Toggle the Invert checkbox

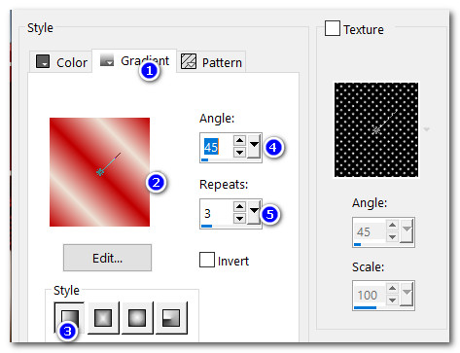207,260
